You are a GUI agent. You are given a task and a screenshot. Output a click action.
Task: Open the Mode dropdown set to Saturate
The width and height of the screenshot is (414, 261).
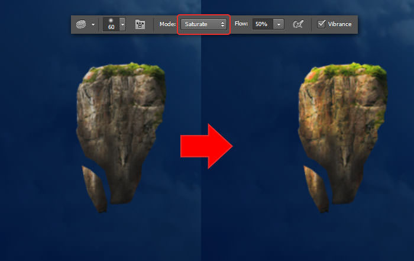coord(203,24)
